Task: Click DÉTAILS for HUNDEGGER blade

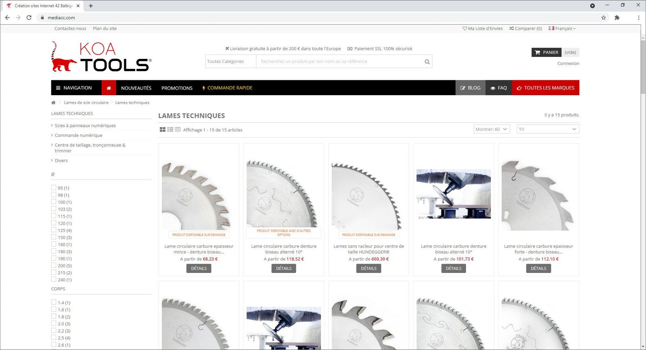Action: [369, 268]
